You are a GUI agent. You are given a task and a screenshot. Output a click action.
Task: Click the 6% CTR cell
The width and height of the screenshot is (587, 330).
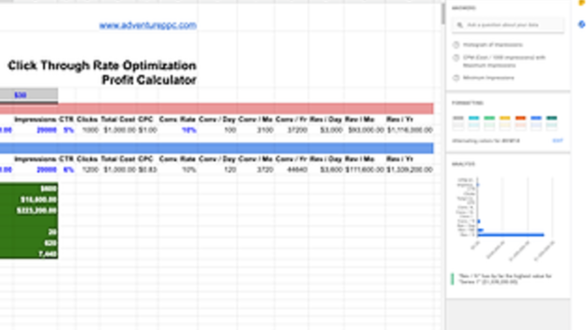pyautogui.click(x=68, y=170)
